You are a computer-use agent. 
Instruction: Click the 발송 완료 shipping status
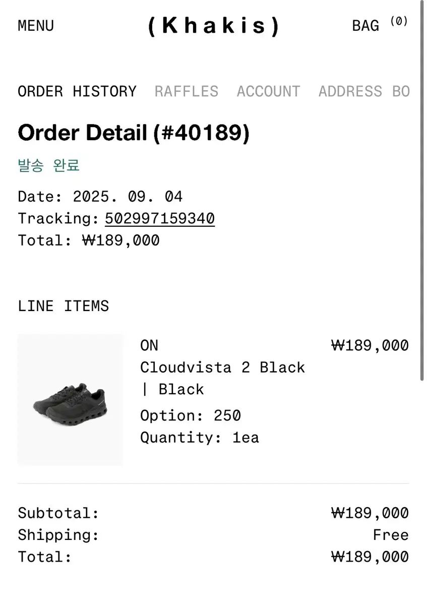49,165
